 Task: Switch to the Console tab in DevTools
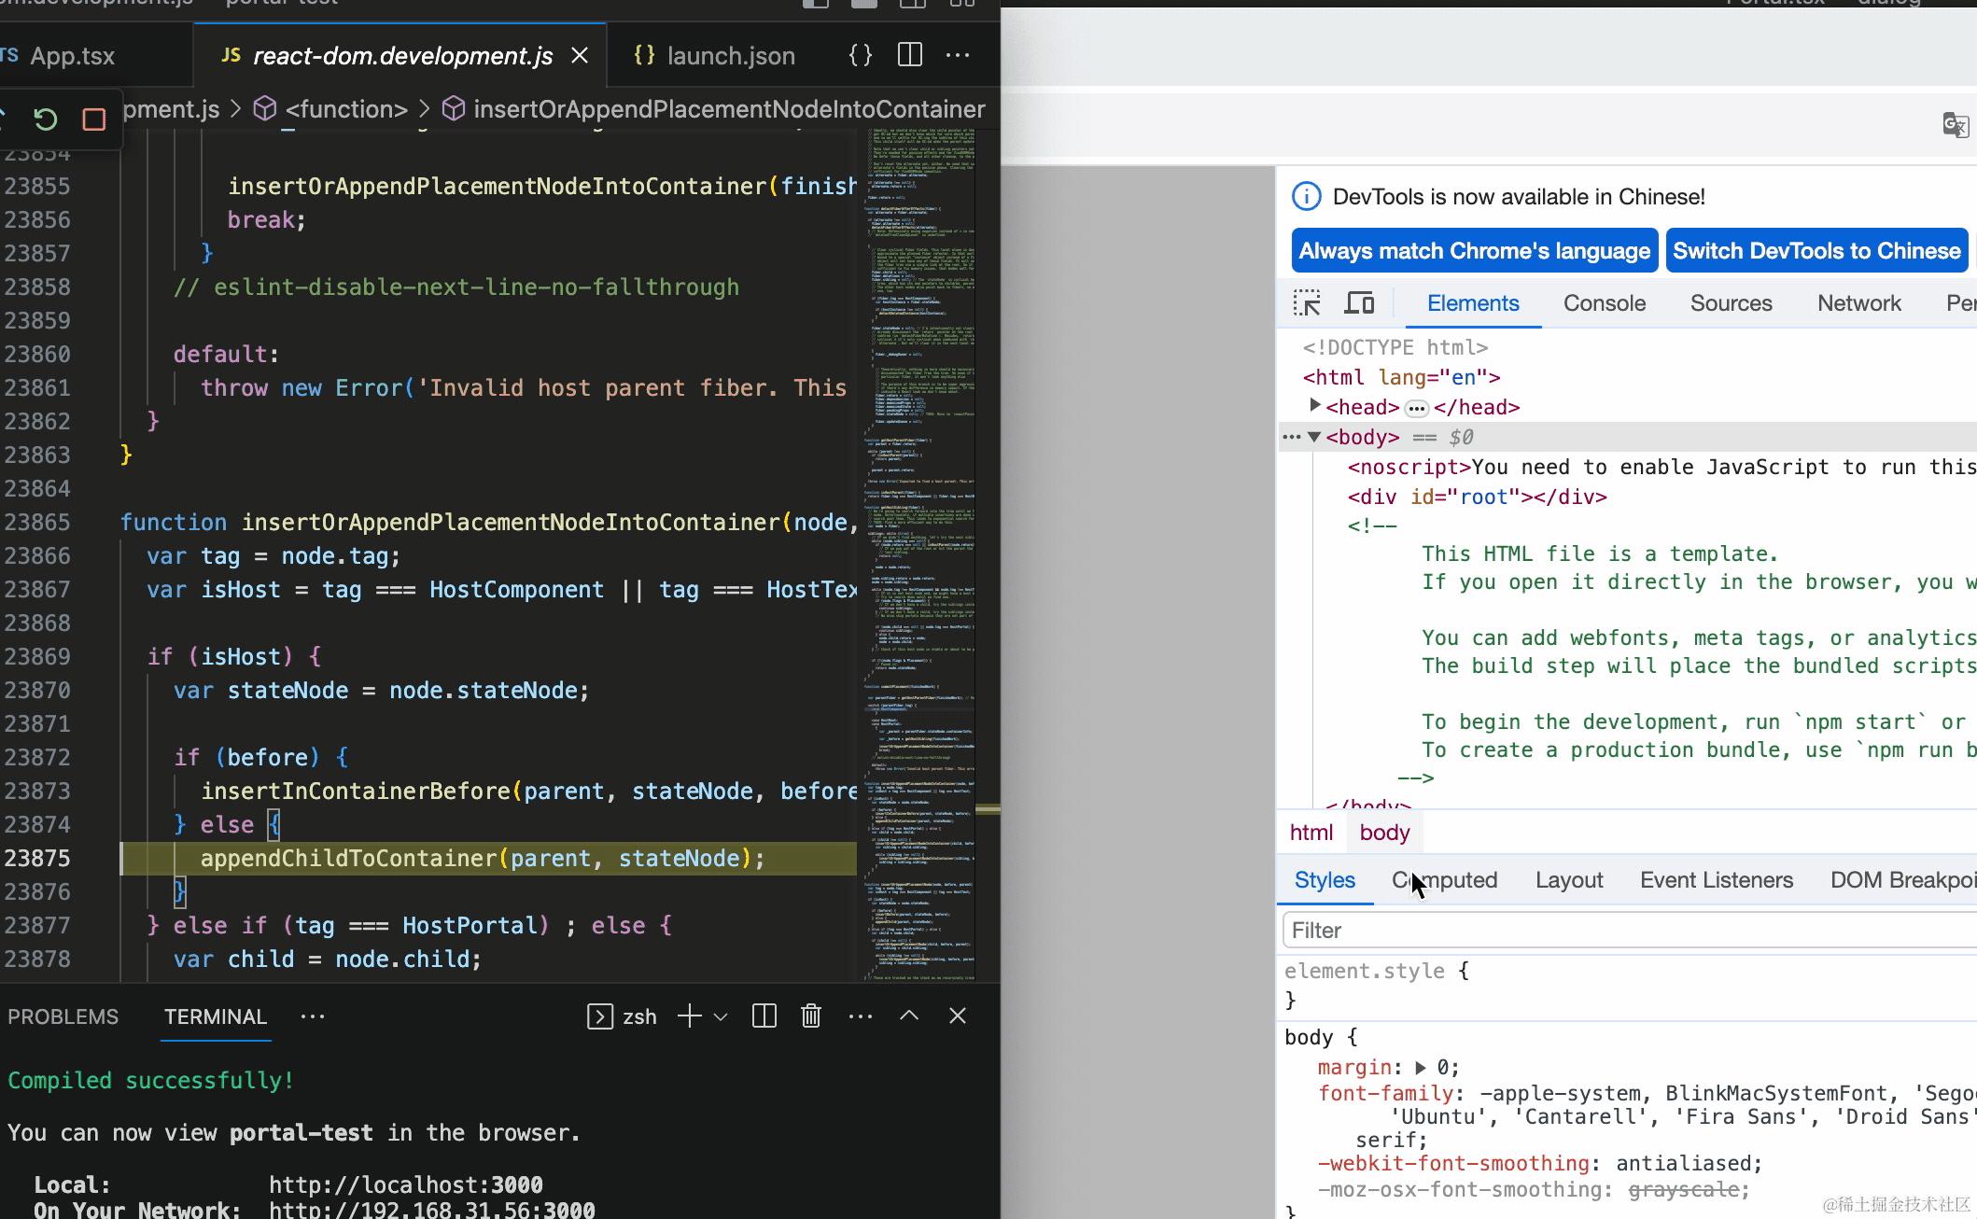pyautogui.click(x=1604, y=303)
